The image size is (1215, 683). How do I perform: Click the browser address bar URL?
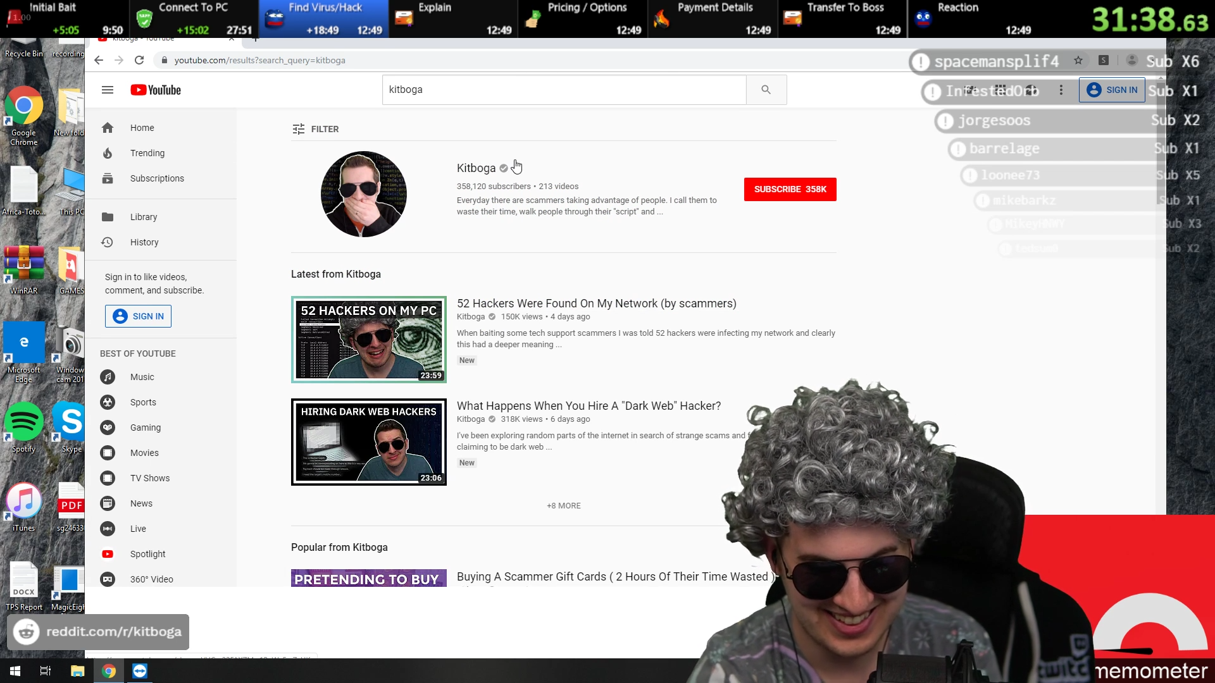pos(259,61)
